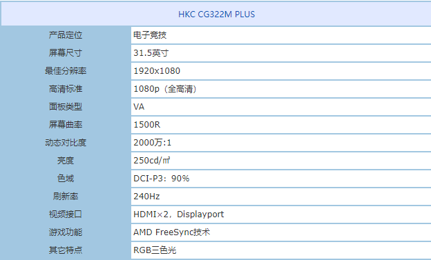Select the 最佳分辨率 label
431x260 pixels.
(66, 71)
